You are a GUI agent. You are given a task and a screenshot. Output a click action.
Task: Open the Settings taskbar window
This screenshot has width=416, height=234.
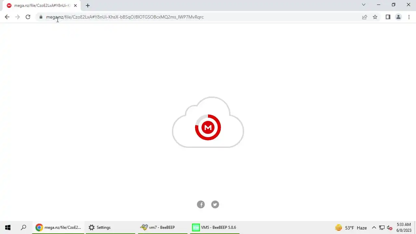click(x=110, y=227)
